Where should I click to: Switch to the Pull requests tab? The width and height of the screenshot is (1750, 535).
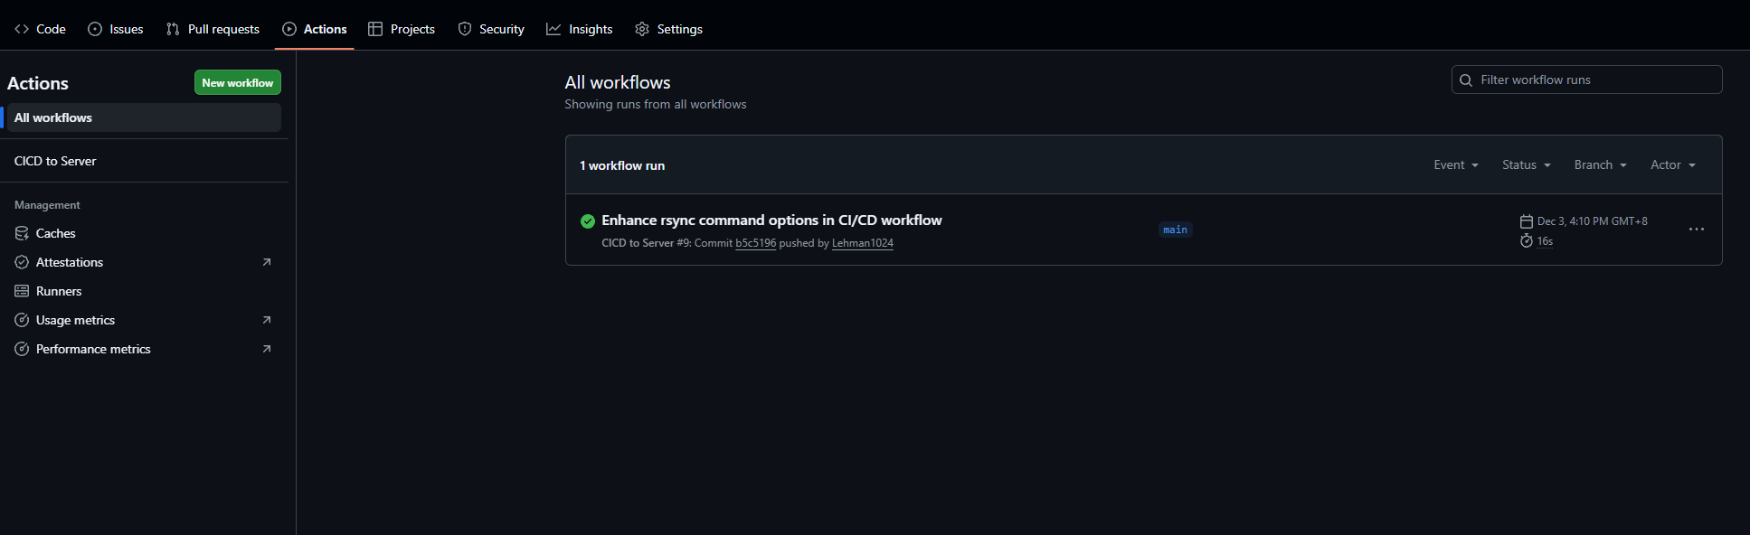[x=213, y=29]
